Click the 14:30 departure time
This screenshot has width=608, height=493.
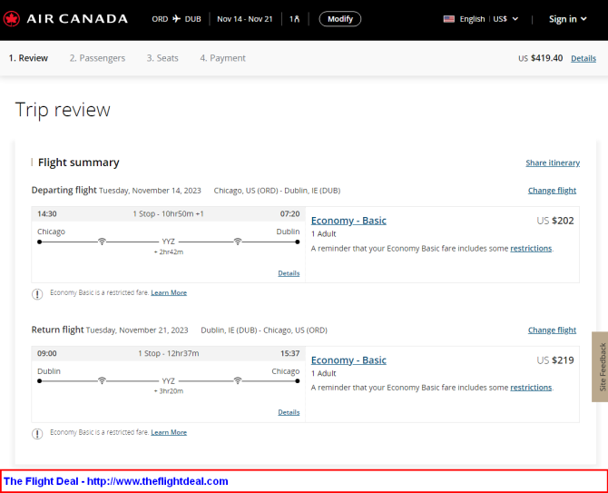47,213
